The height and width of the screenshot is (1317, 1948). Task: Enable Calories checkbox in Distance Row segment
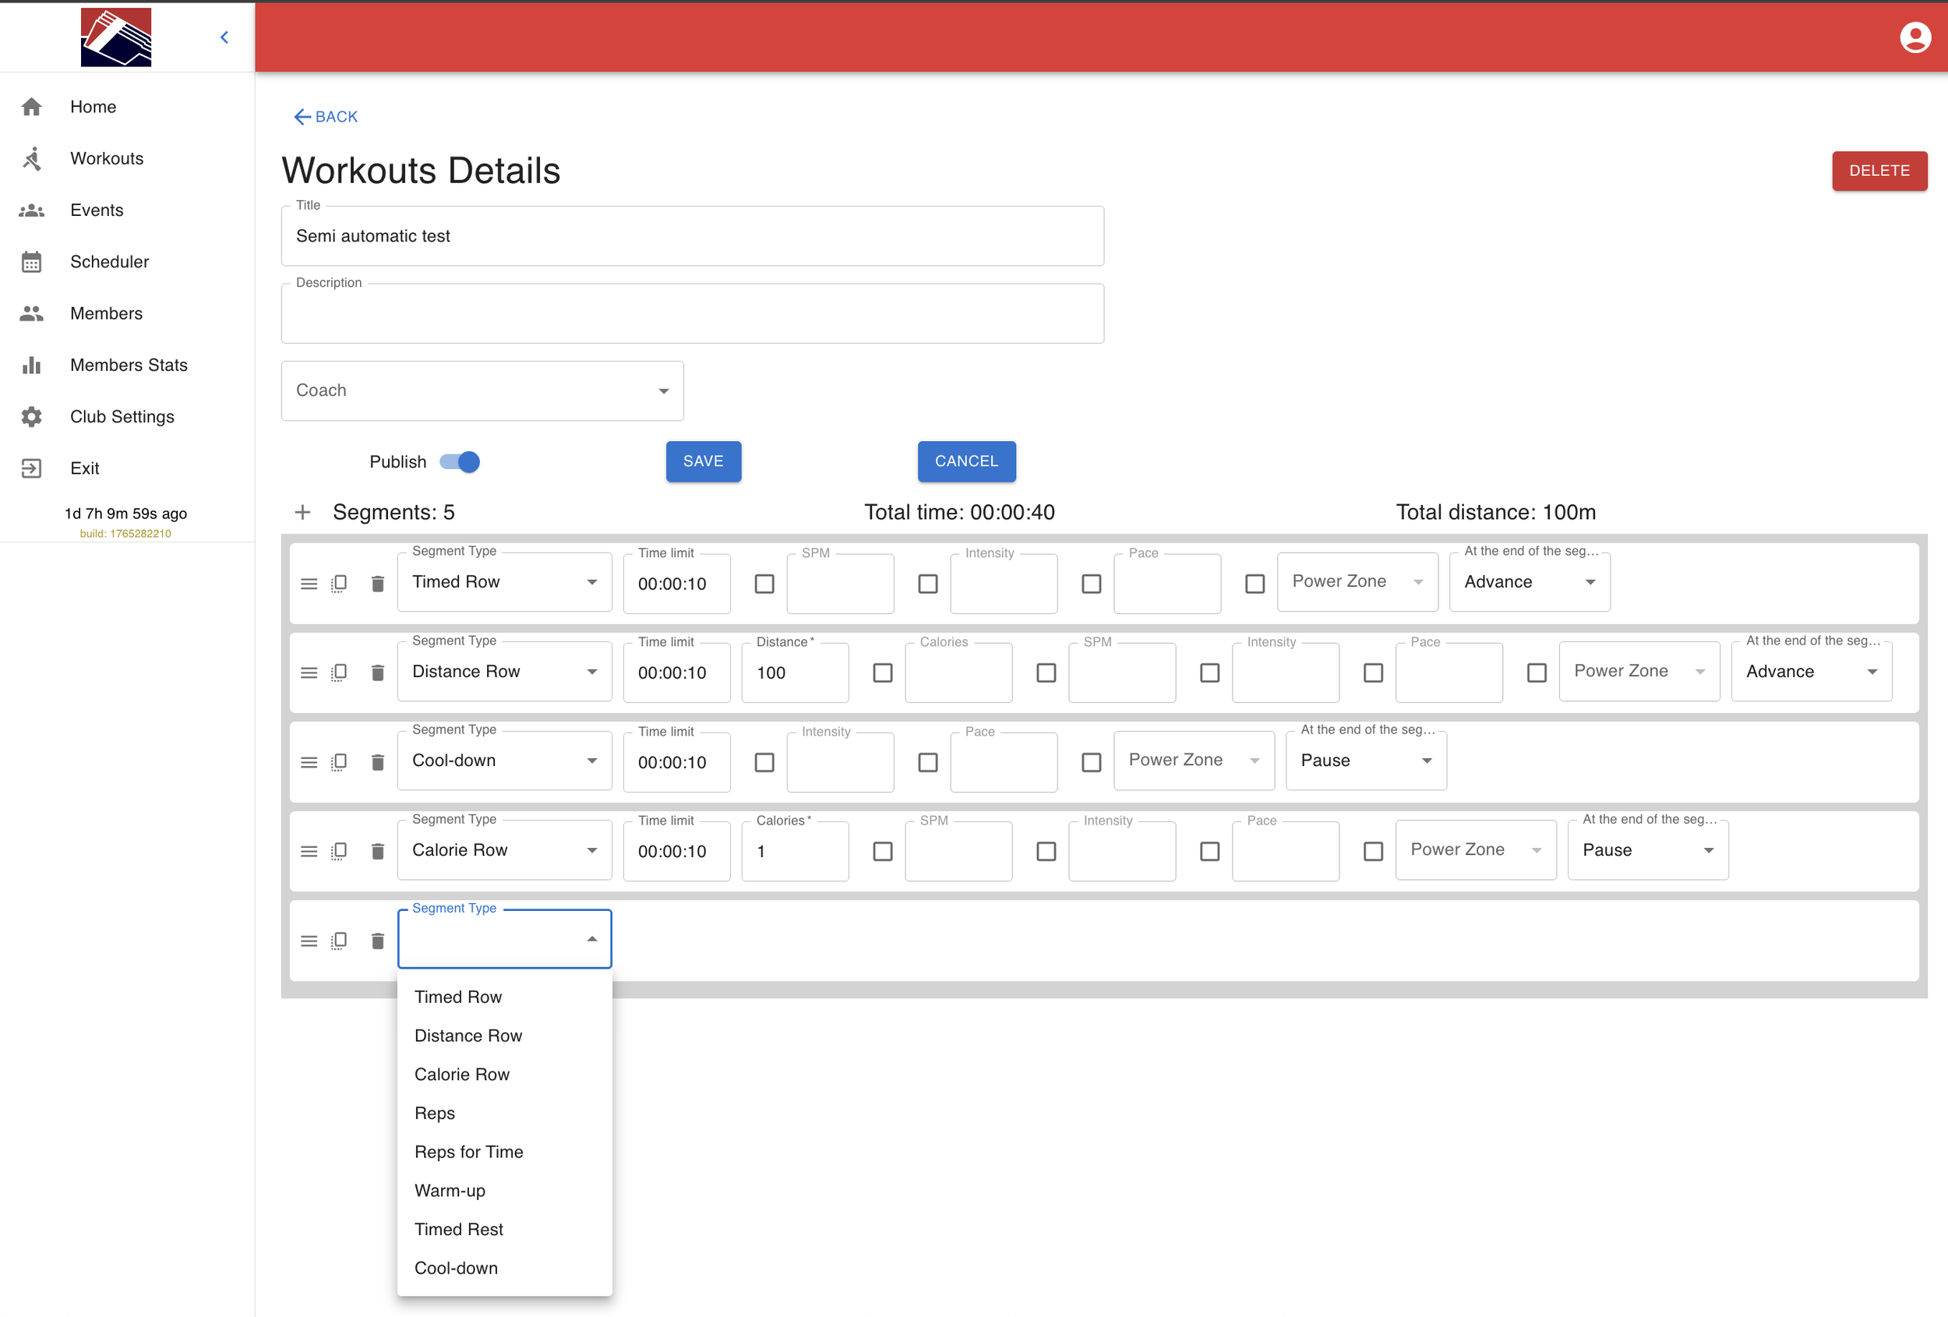click(883, 673)
